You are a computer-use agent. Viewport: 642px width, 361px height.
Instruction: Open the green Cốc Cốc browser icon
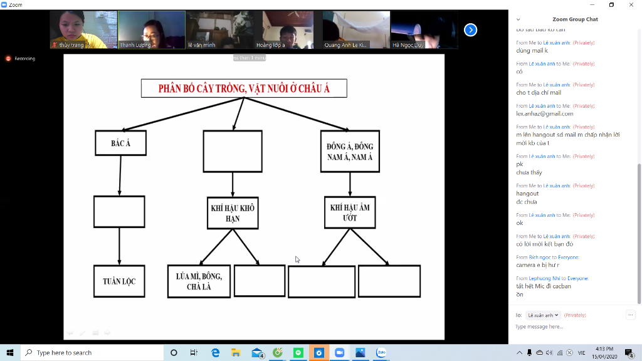tap(278, 352)
